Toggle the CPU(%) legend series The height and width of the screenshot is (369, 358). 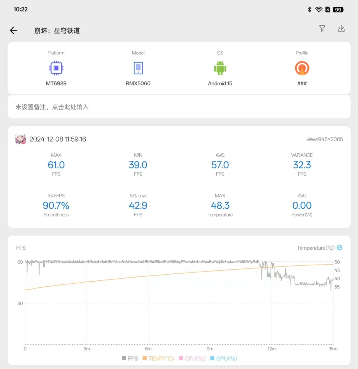(x=192, y=358)
